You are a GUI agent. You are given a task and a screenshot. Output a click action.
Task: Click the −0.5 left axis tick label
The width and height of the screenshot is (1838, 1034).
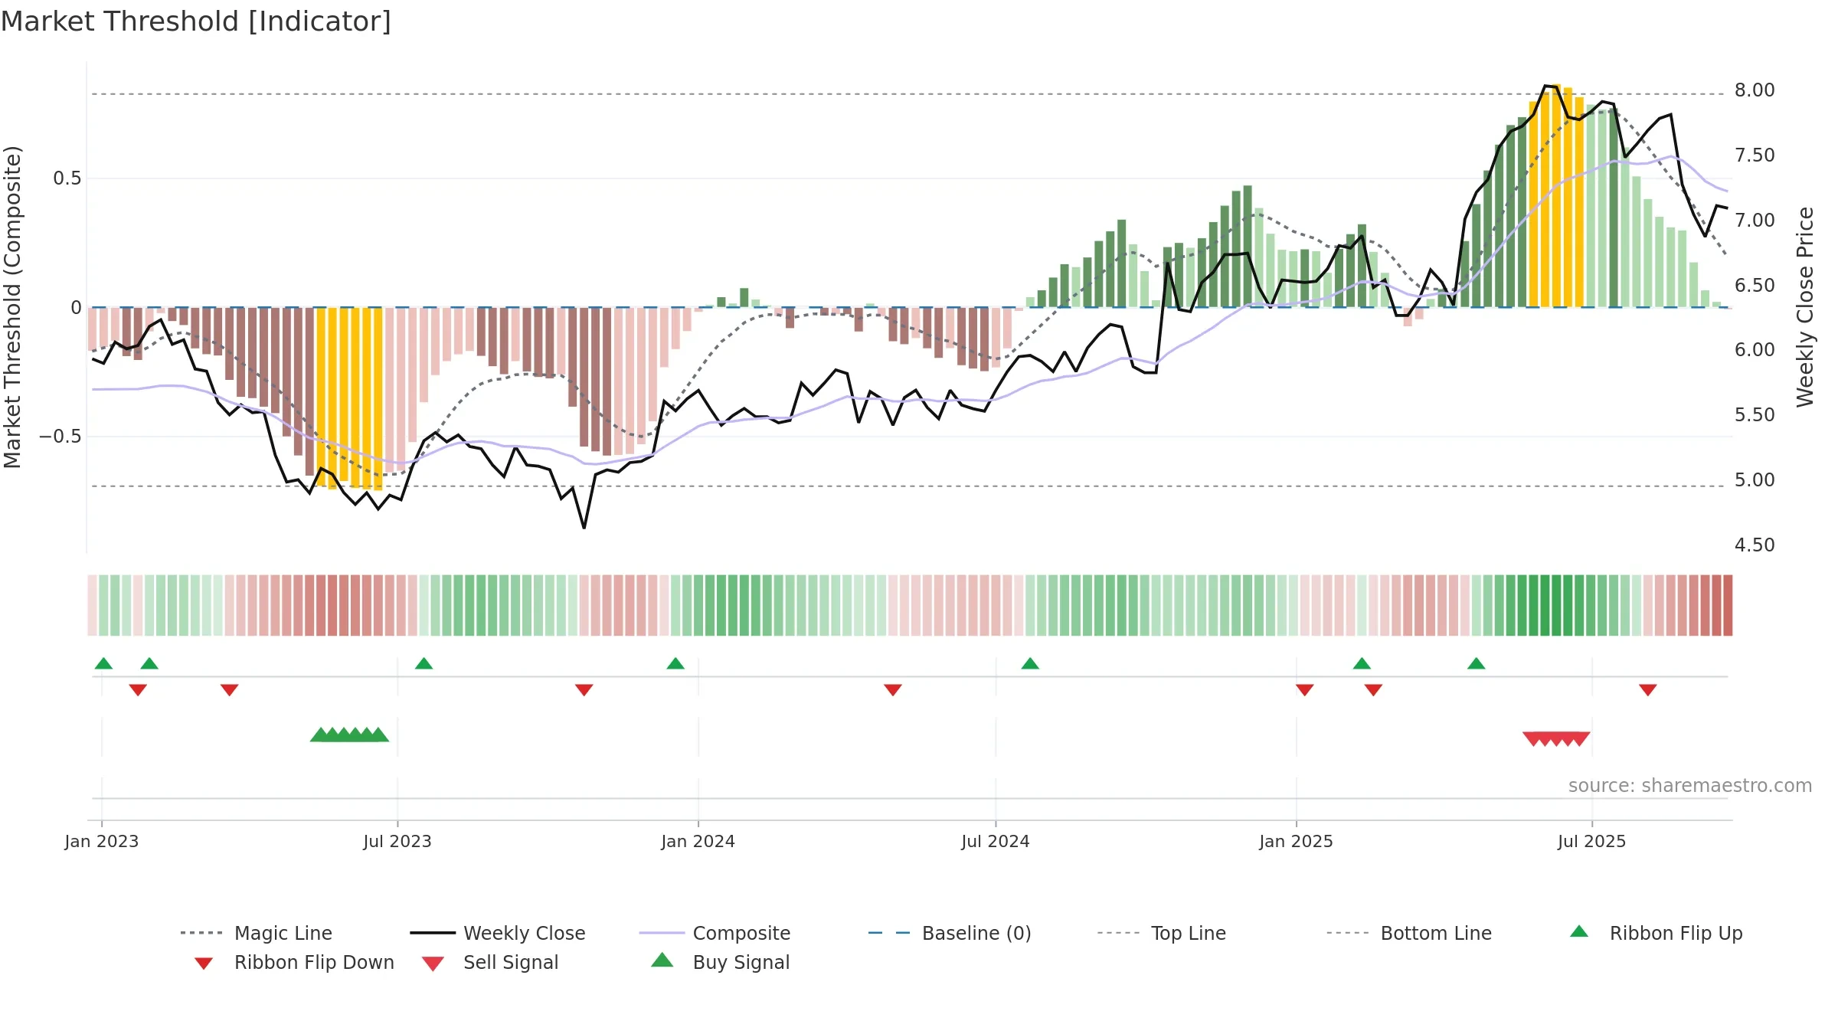click(61, 437)
